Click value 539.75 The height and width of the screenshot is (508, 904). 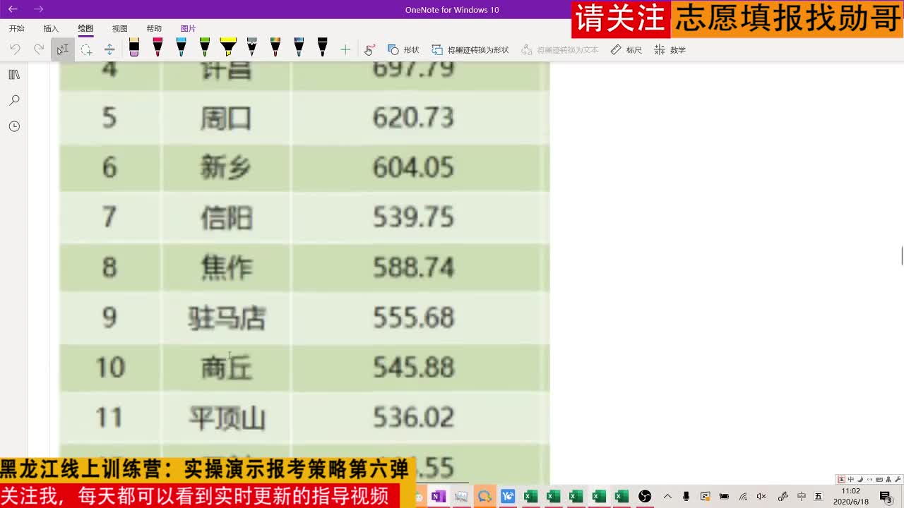(x=413, y=218)
